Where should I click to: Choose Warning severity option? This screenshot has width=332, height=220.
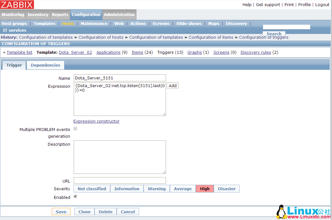pyautogui.click(x=156, y=189)
